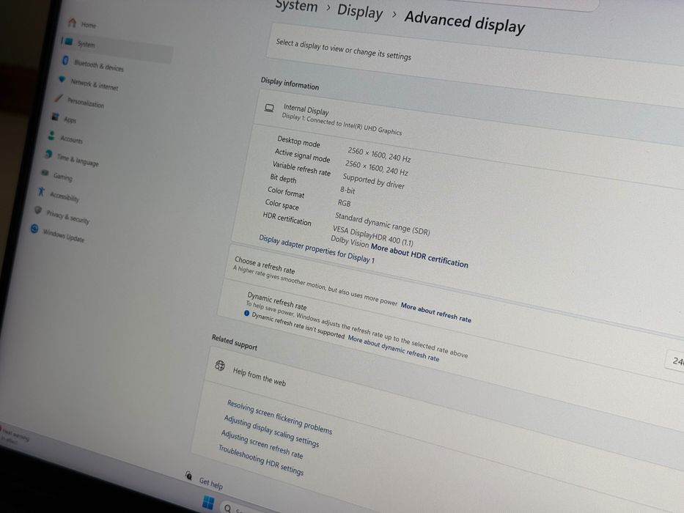Screen dimensions: 684x513
Task: Click the Bluetooth & devices icon
Action: 65,61
